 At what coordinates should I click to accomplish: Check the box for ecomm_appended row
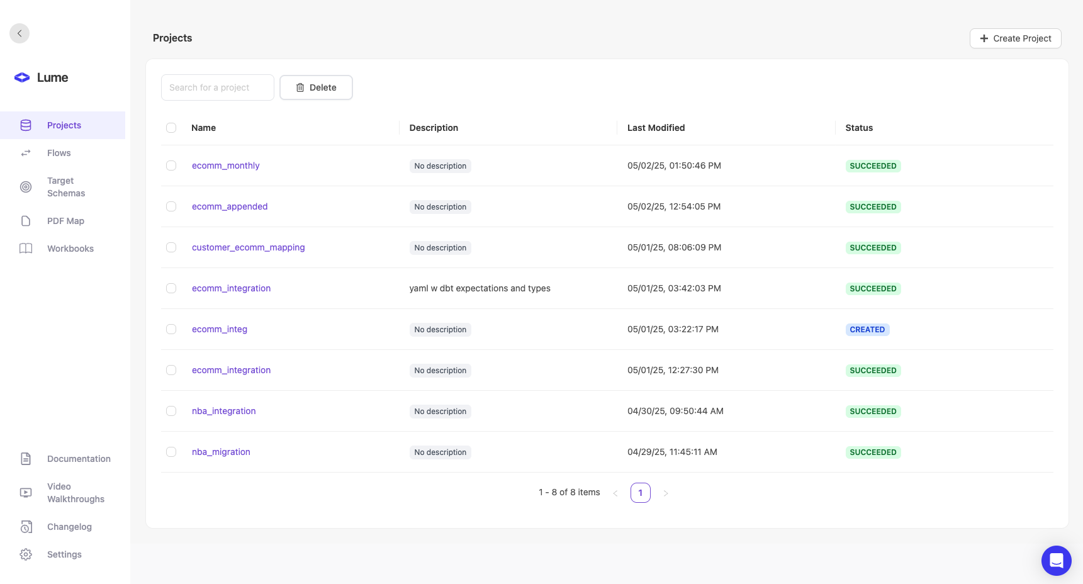171,206
